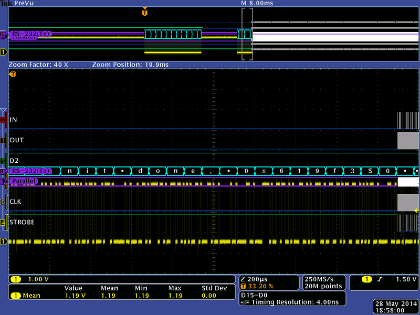Click the trigger position 33.20 % readout

[x=260, y=286]
